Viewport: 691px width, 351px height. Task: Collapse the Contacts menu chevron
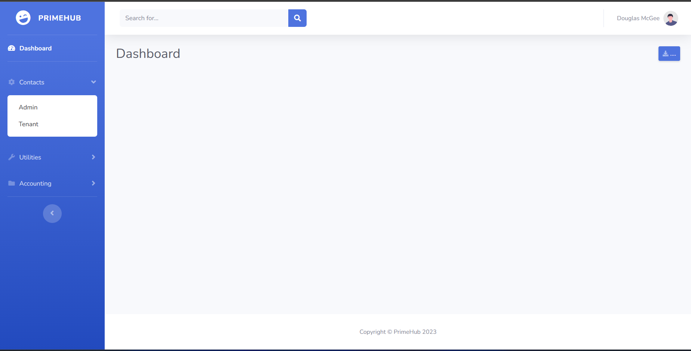tap(93, 82)
